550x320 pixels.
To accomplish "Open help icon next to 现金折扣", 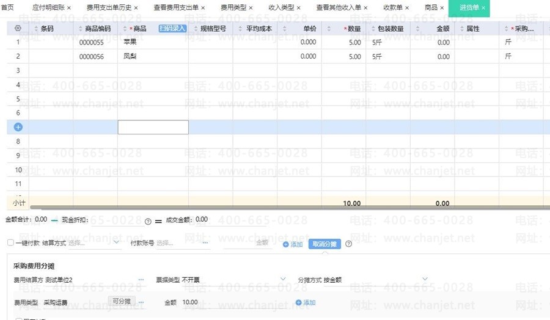I will (148, 222).
